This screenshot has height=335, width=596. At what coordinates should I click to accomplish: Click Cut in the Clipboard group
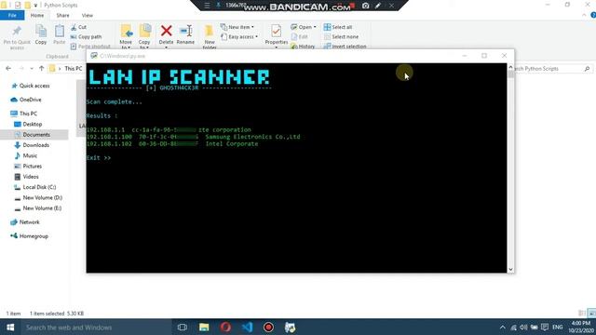(78, 27)
